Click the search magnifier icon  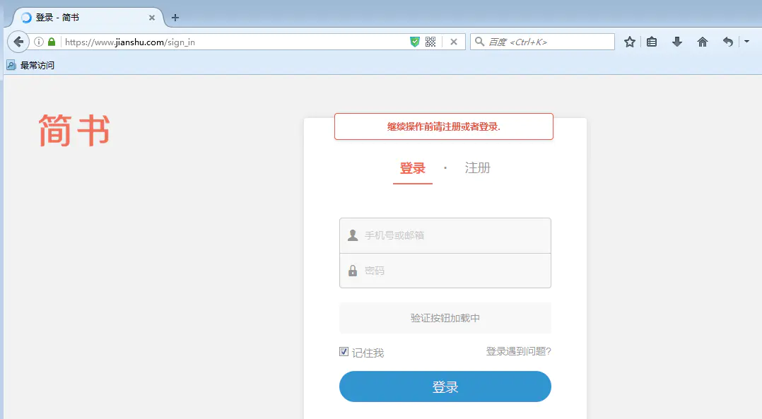click(479, 42)
